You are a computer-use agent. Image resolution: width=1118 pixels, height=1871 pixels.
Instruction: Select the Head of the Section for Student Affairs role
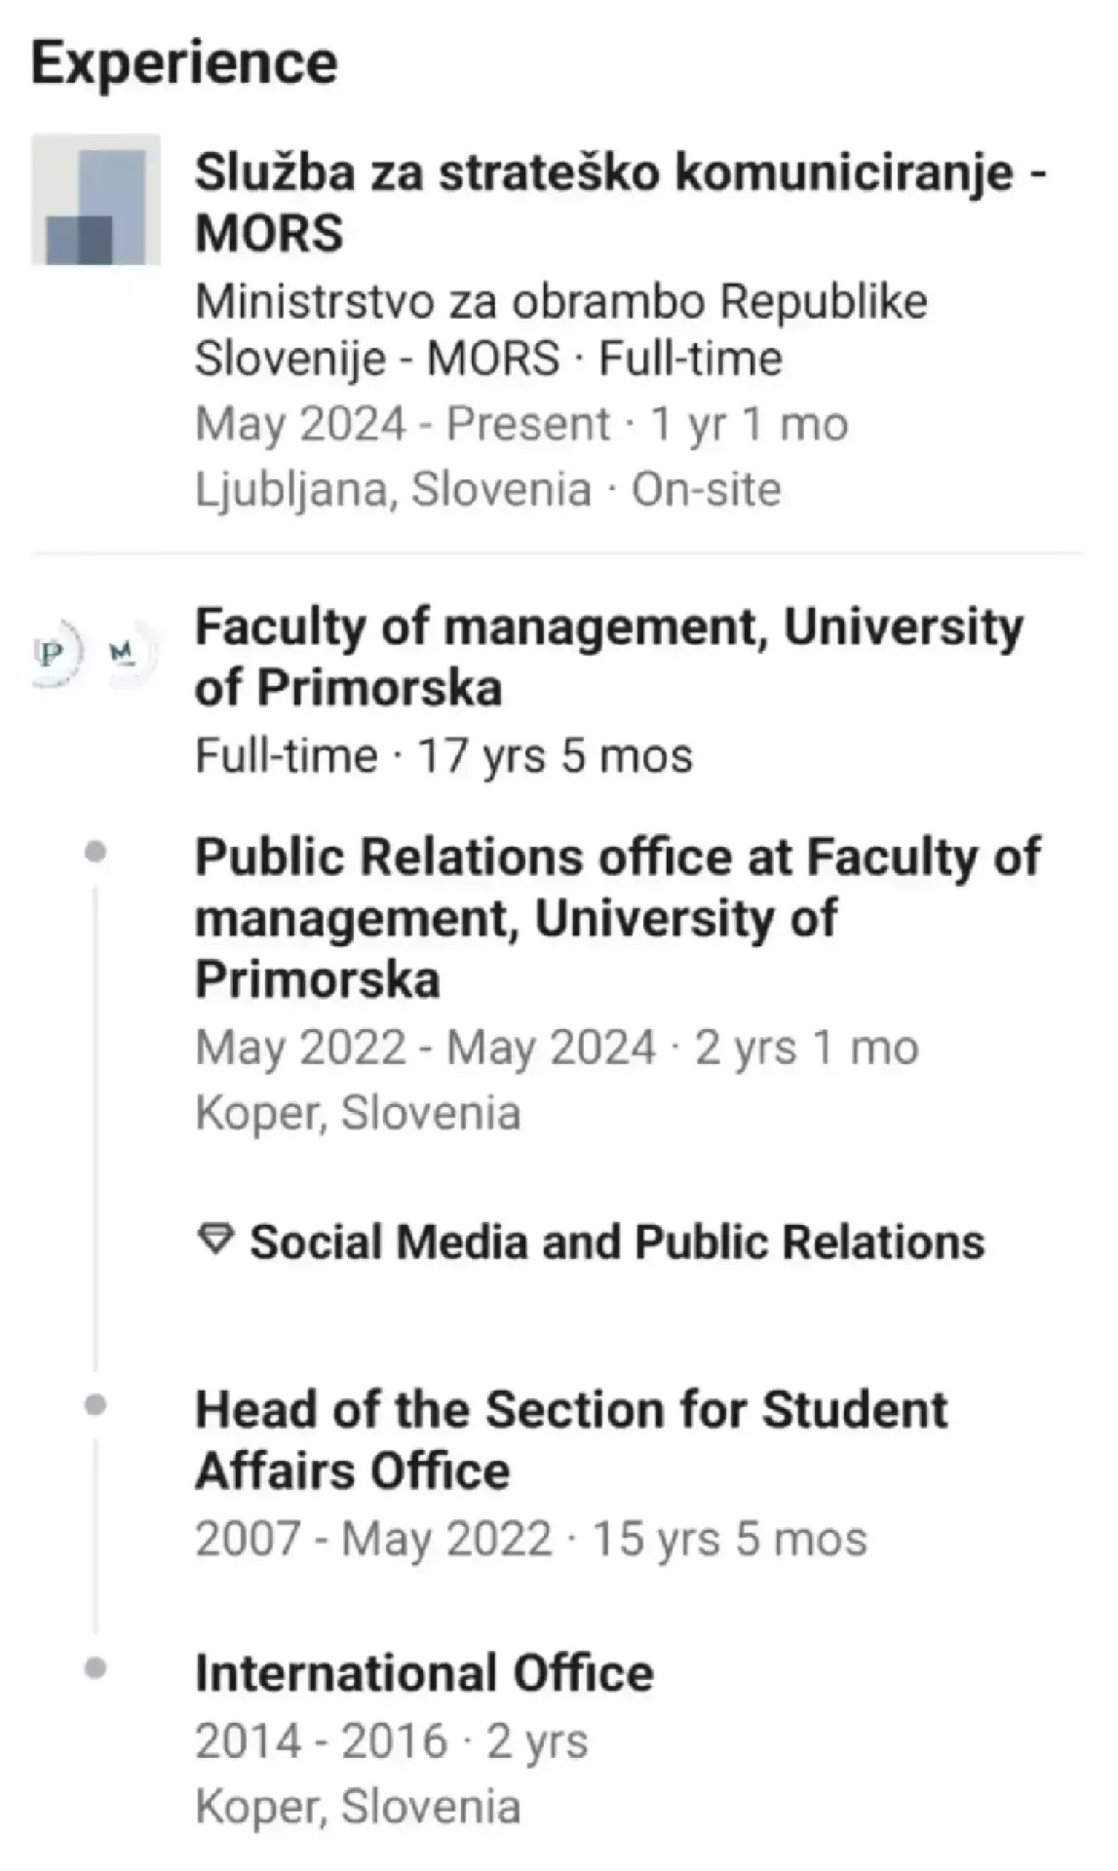click(x=570, y=1439)
